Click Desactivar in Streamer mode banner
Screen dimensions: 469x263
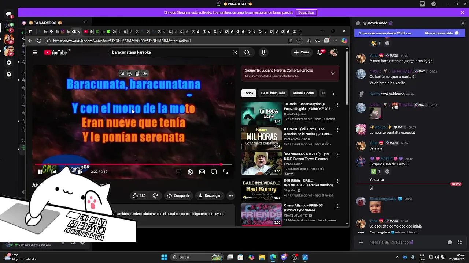[306, 12]
